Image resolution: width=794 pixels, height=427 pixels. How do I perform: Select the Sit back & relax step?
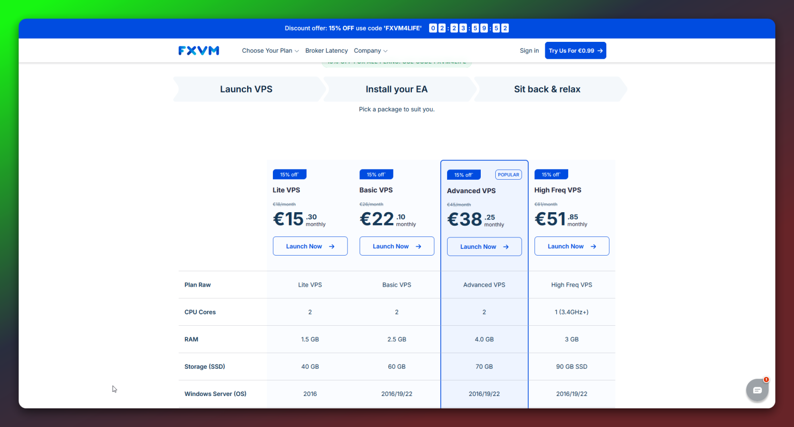(547, 89)
